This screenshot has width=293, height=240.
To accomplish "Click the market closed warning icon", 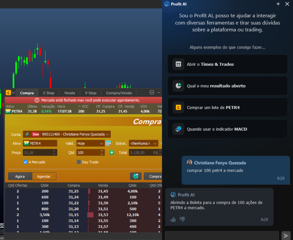I will tap(37, 100).
